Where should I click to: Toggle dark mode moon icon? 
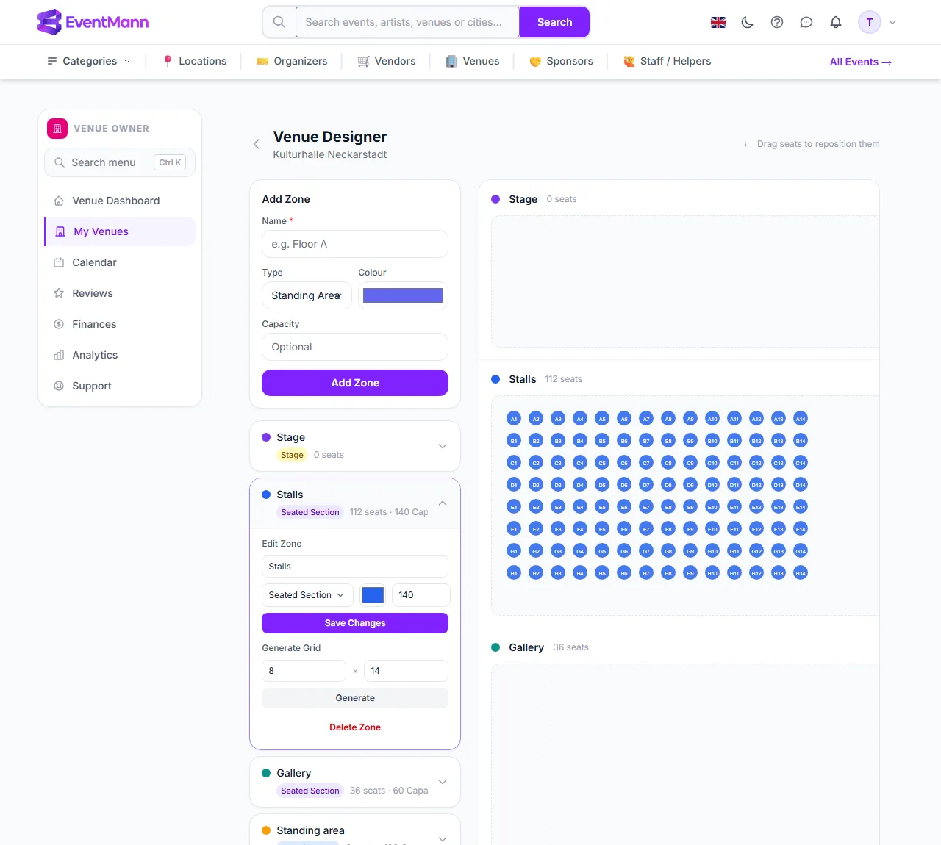pos(748,22)
